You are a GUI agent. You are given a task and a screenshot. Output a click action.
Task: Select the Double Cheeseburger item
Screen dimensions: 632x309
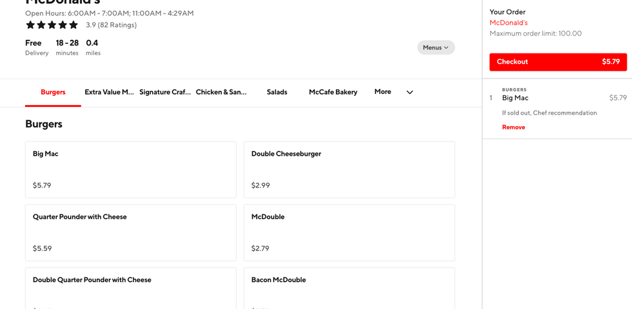349,170
